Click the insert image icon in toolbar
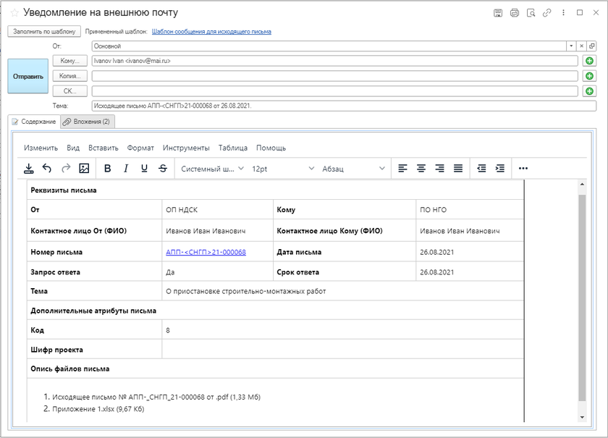Viewport: 608px width, 438px height. (84, 169)
